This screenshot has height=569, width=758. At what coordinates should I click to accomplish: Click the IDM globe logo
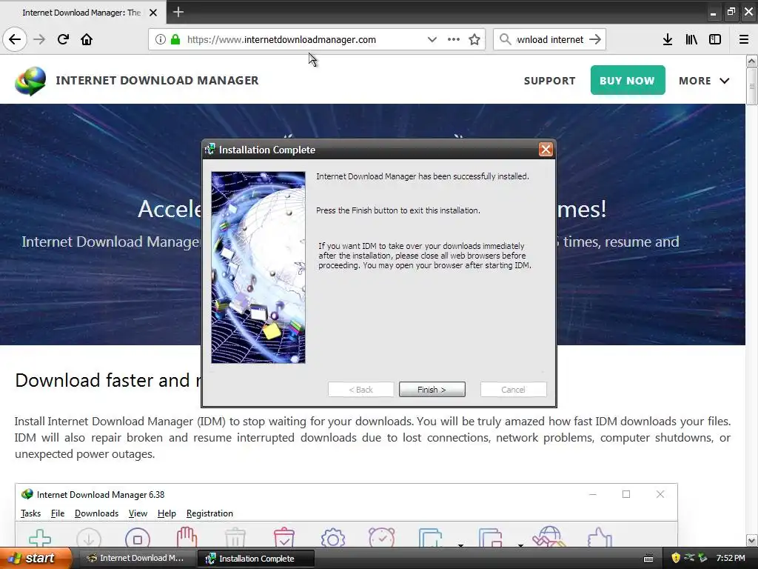pyautogui.click(x=30, y=81)
